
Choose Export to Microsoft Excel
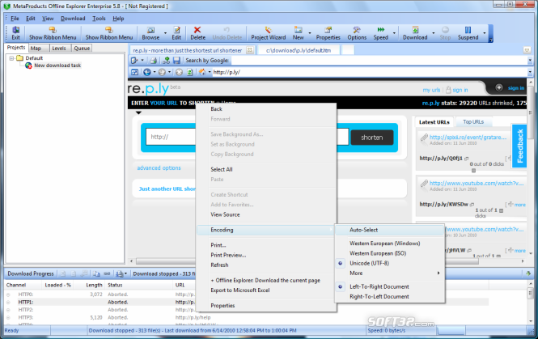(x=240, y=290)
